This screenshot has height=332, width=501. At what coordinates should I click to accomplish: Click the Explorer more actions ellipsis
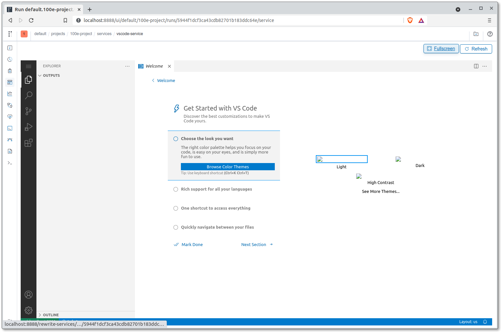point(127,66)
